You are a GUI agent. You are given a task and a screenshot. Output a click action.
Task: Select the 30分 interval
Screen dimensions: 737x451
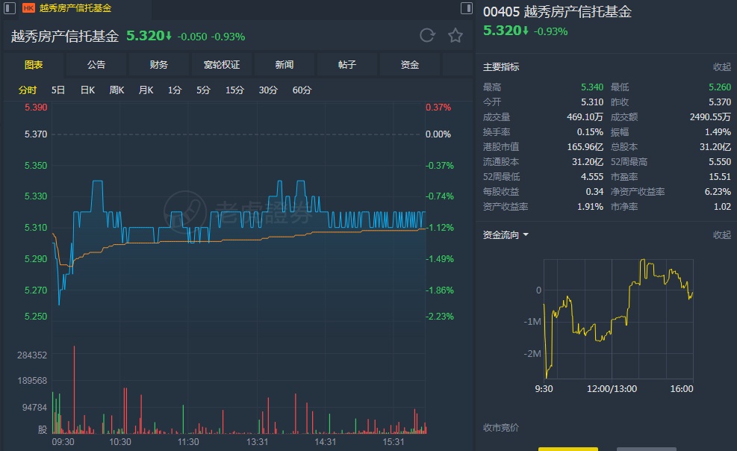click(268, 90)
